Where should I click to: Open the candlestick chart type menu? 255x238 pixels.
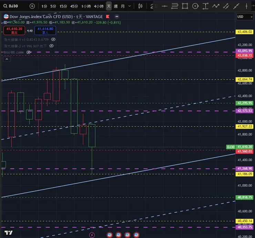click(x=140, y=6)
